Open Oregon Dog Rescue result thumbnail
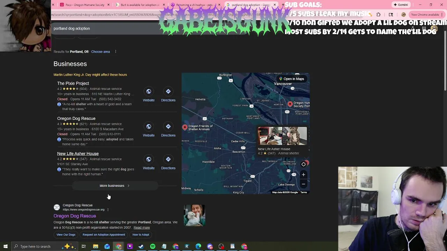Image resolution: width=447 pixels, height=251 pixels. [195, 215]
